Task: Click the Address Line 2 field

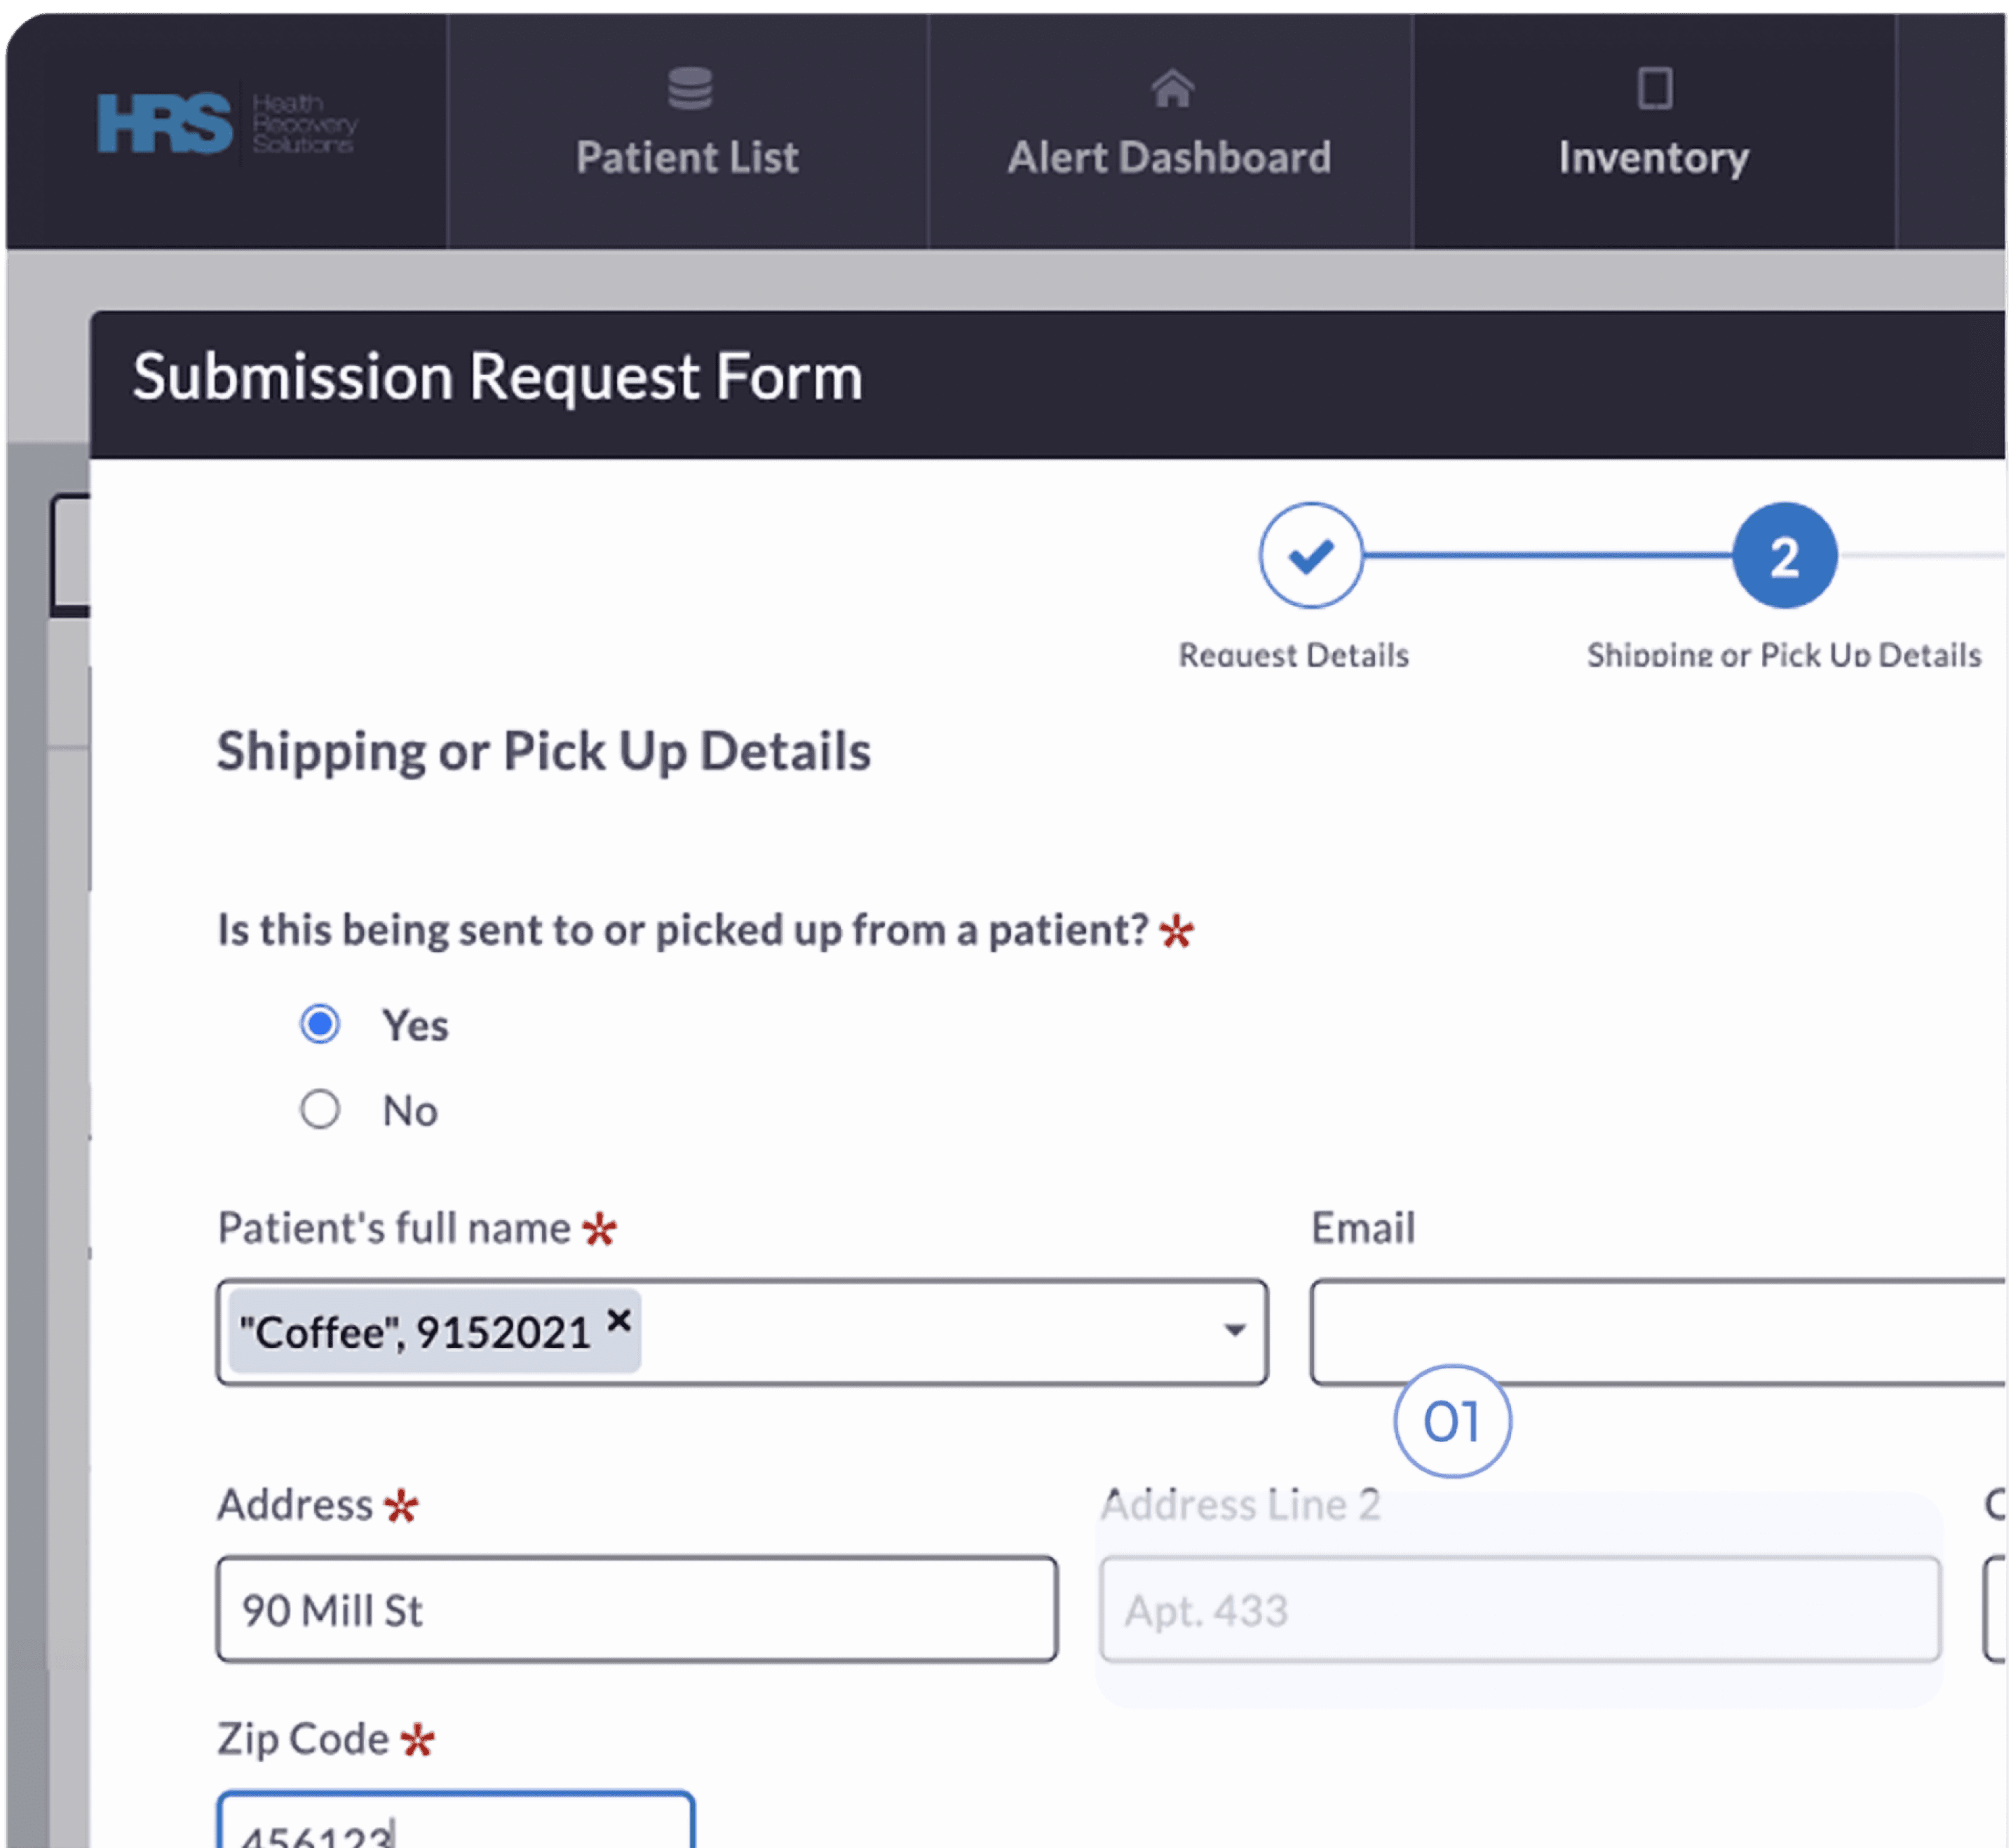Action: coord(1519,1610)
